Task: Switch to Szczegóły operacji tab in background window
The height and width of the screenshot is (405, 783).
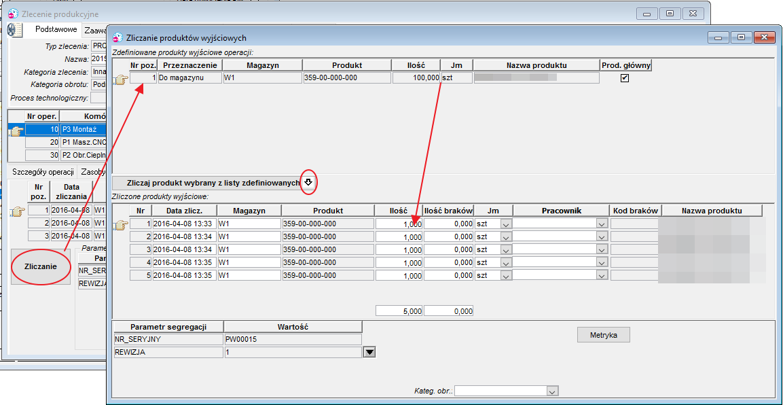Action: [43, 172]
